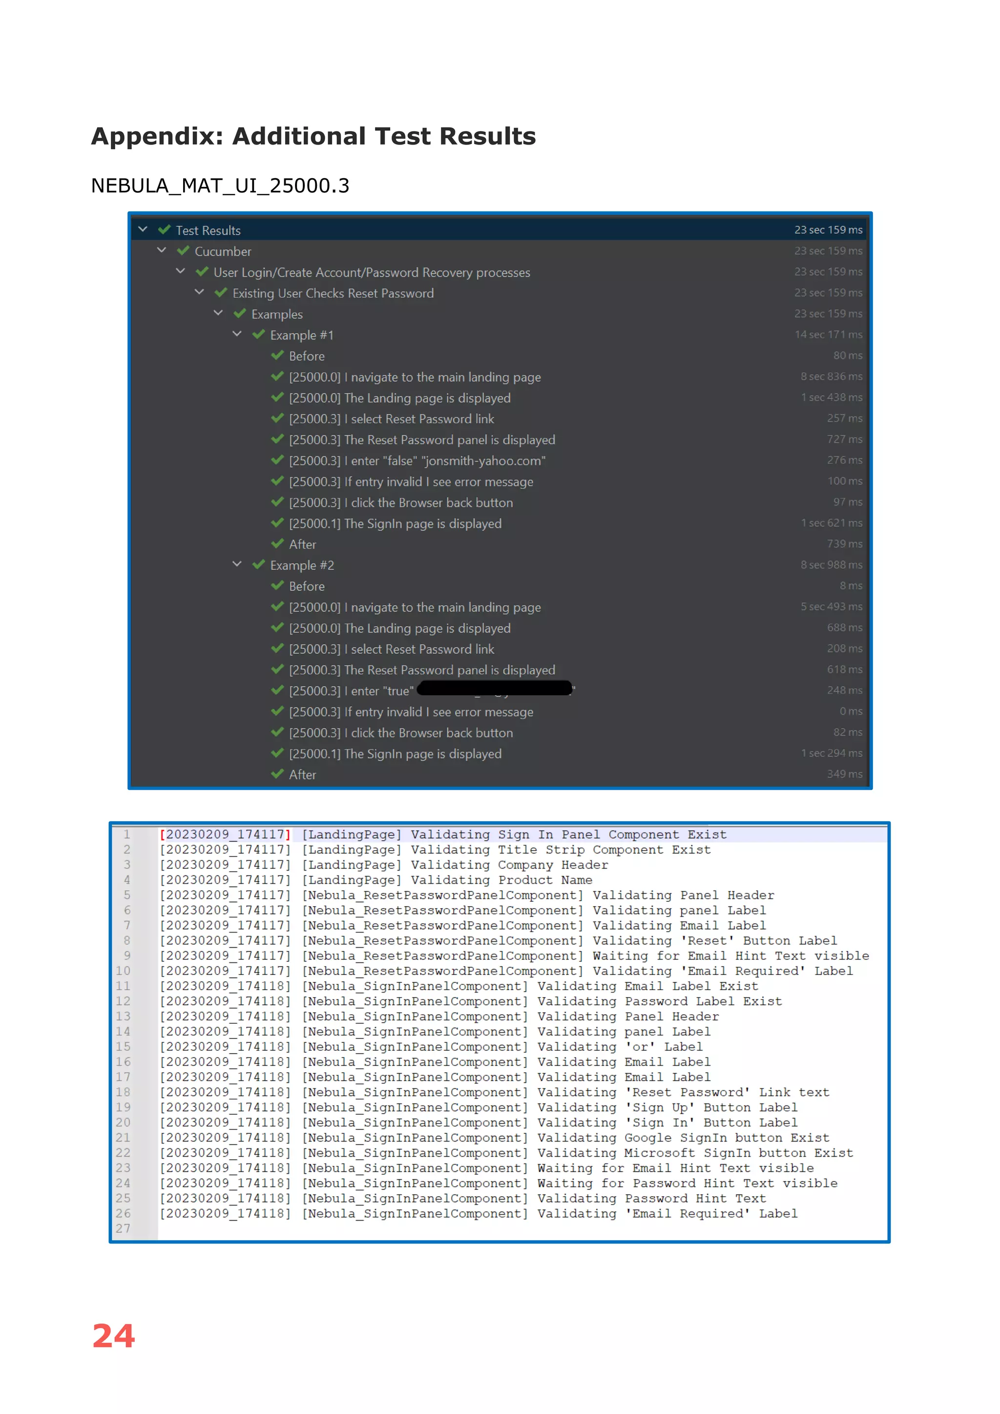
Task: Collapse the Examples node
Action: coord(219,313)
